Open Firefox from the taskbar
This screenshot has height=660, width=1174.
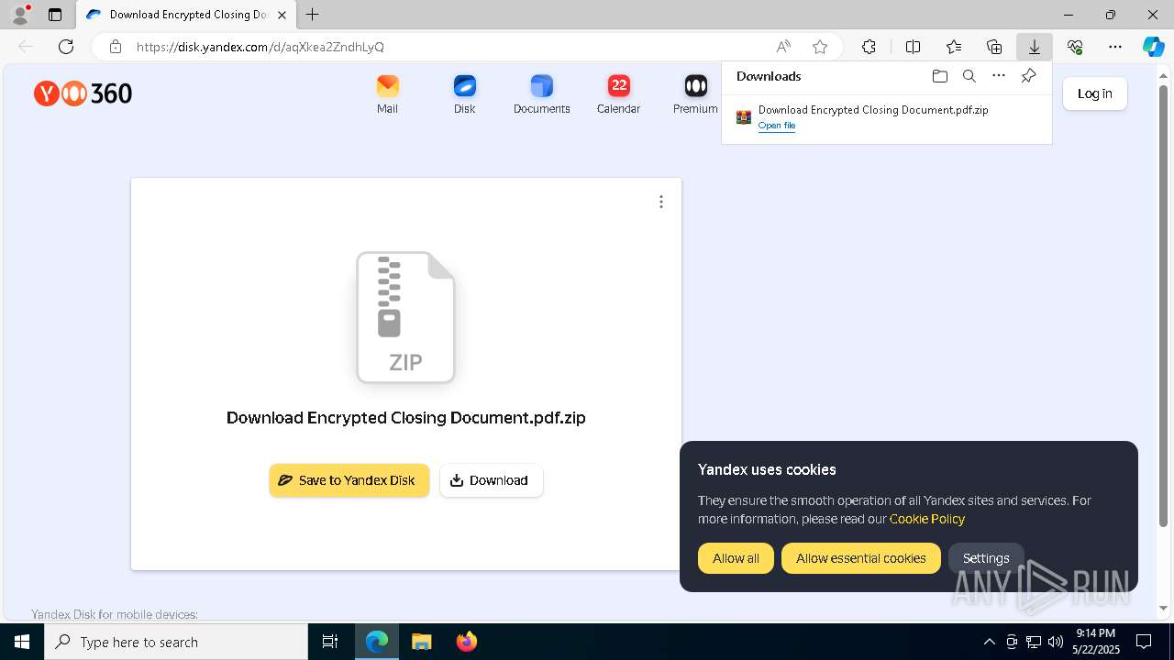466,642
